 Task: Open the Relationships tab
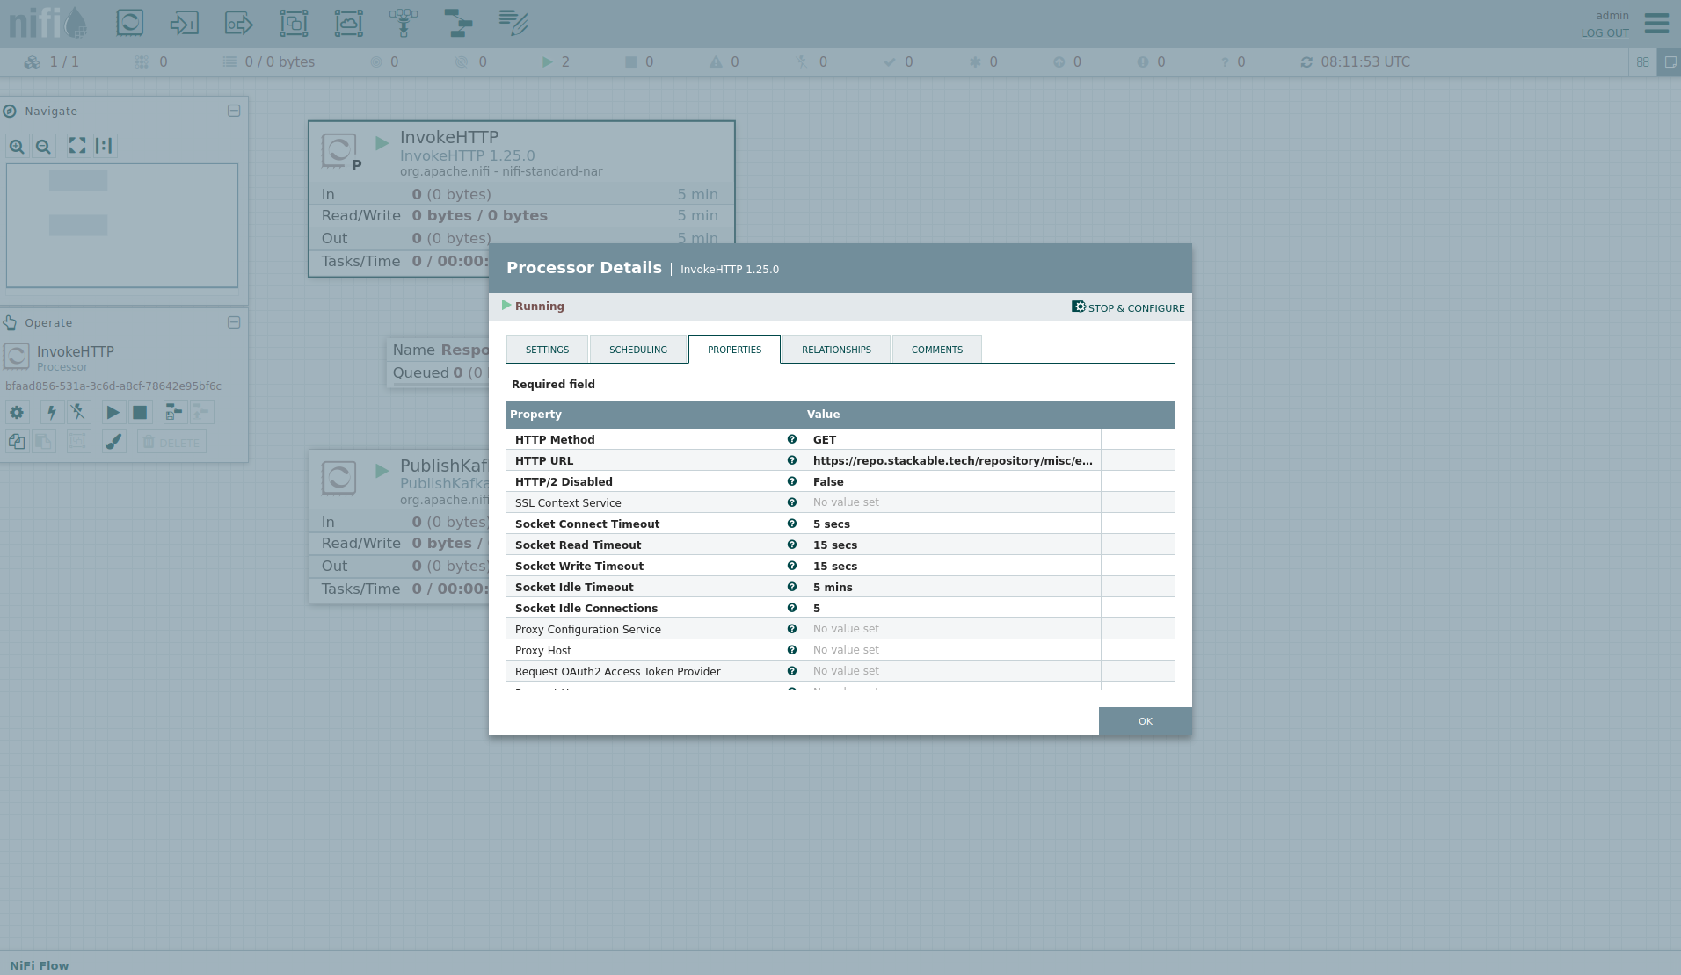(x=835, y=350)
